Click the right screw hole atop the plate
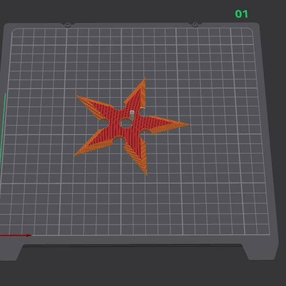 pos(195,25)
